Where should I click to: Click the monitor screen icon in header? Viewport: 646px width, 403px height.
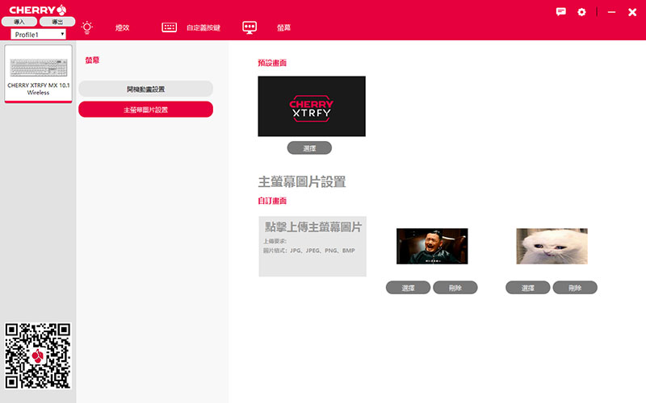click(250, 27)
